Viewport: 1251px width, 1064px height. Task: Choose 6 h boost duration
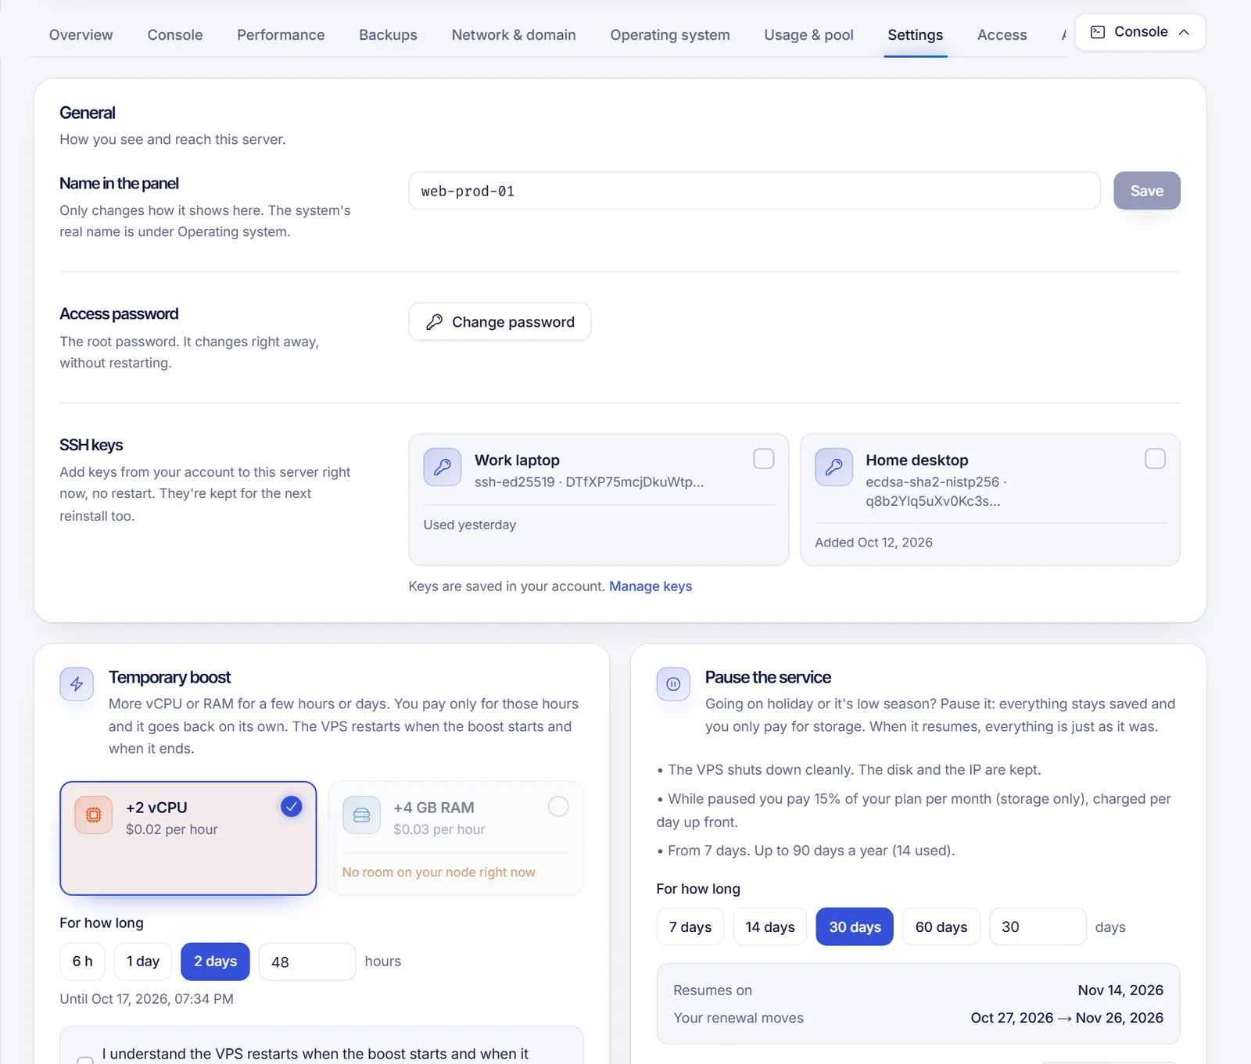[x=82, y=962]
